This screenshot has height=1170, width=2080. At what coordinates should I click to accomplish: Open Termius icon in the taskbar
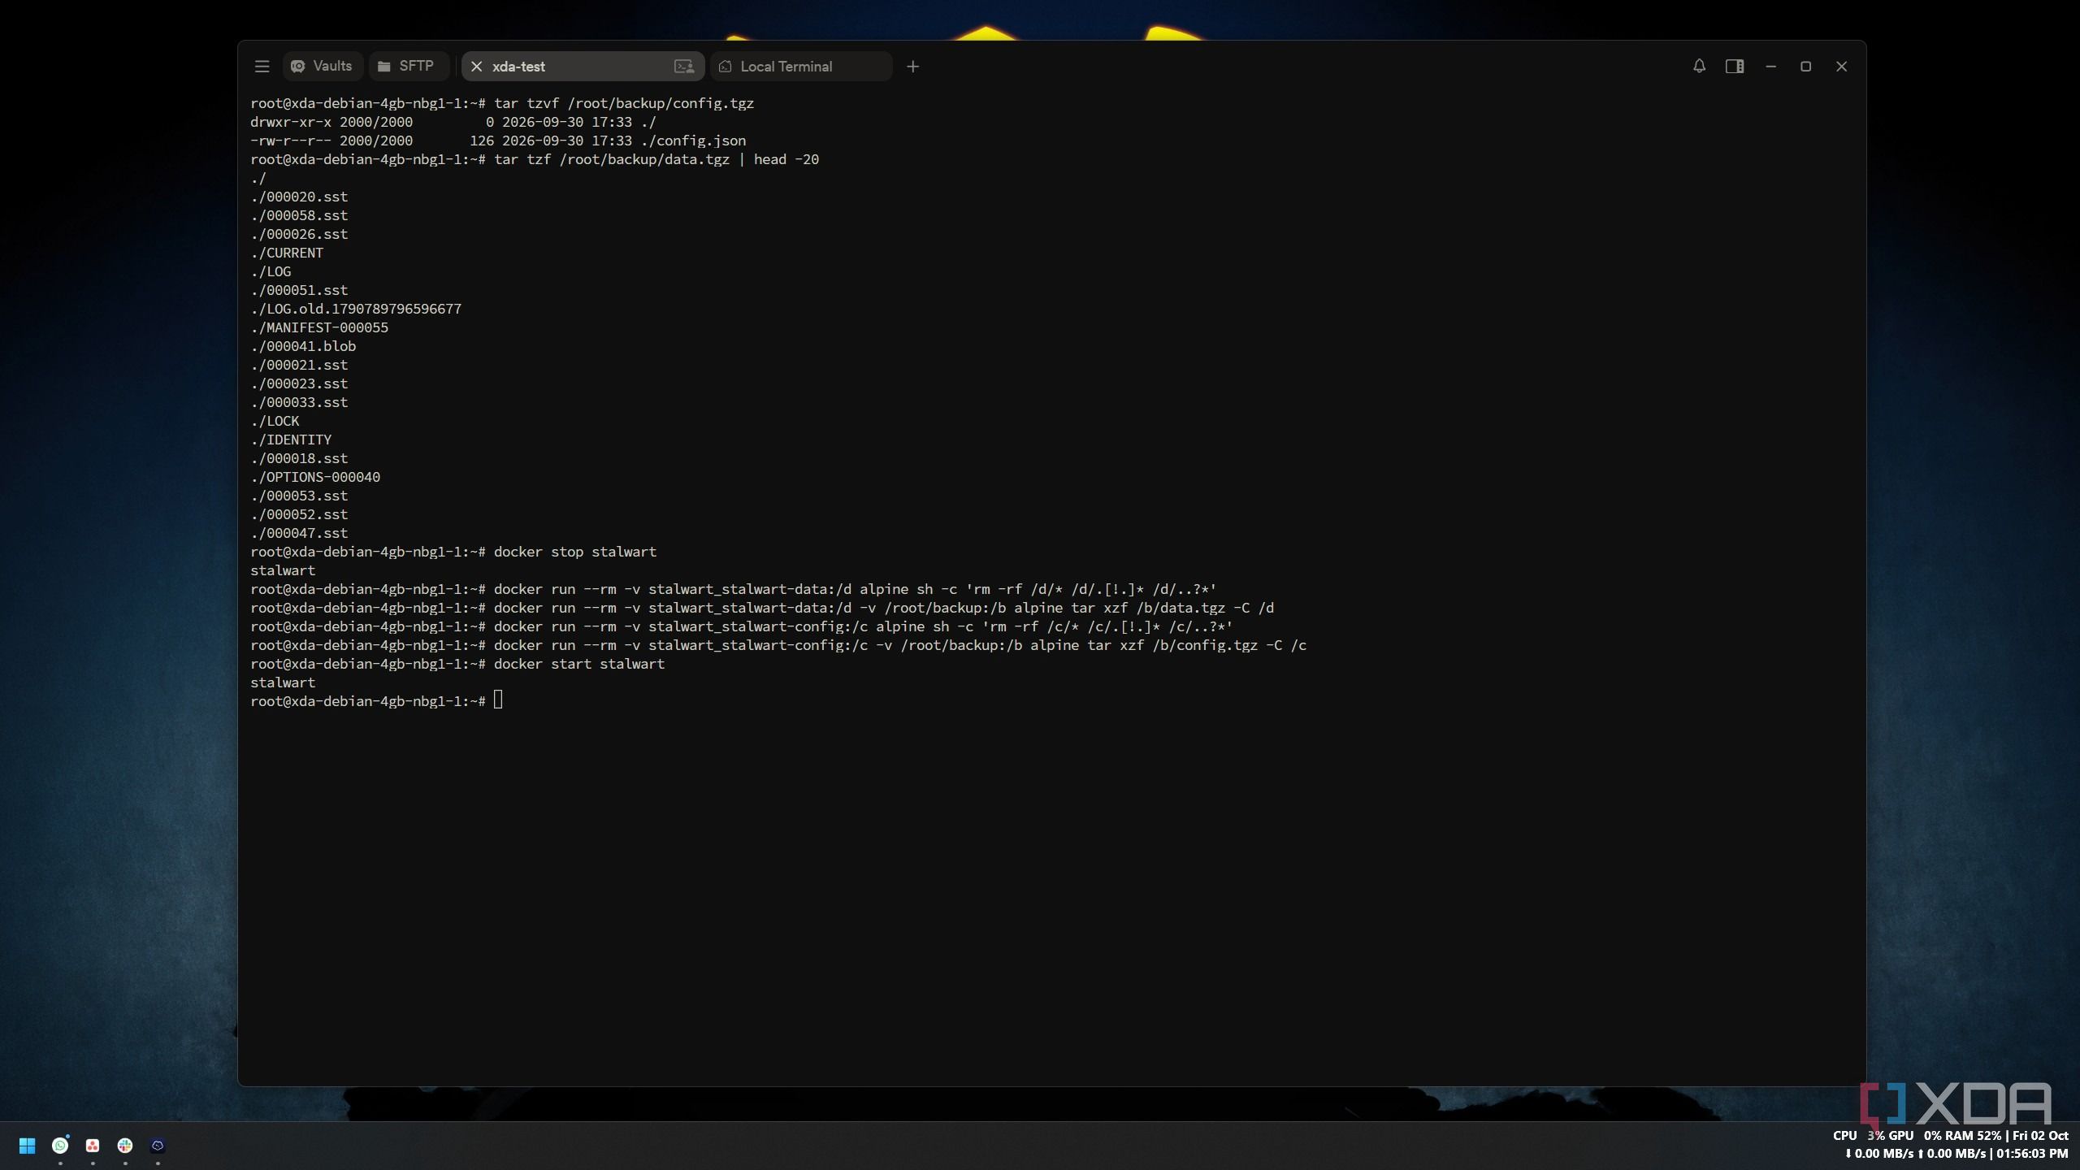pyautogui.click(x=158, y=1146)
